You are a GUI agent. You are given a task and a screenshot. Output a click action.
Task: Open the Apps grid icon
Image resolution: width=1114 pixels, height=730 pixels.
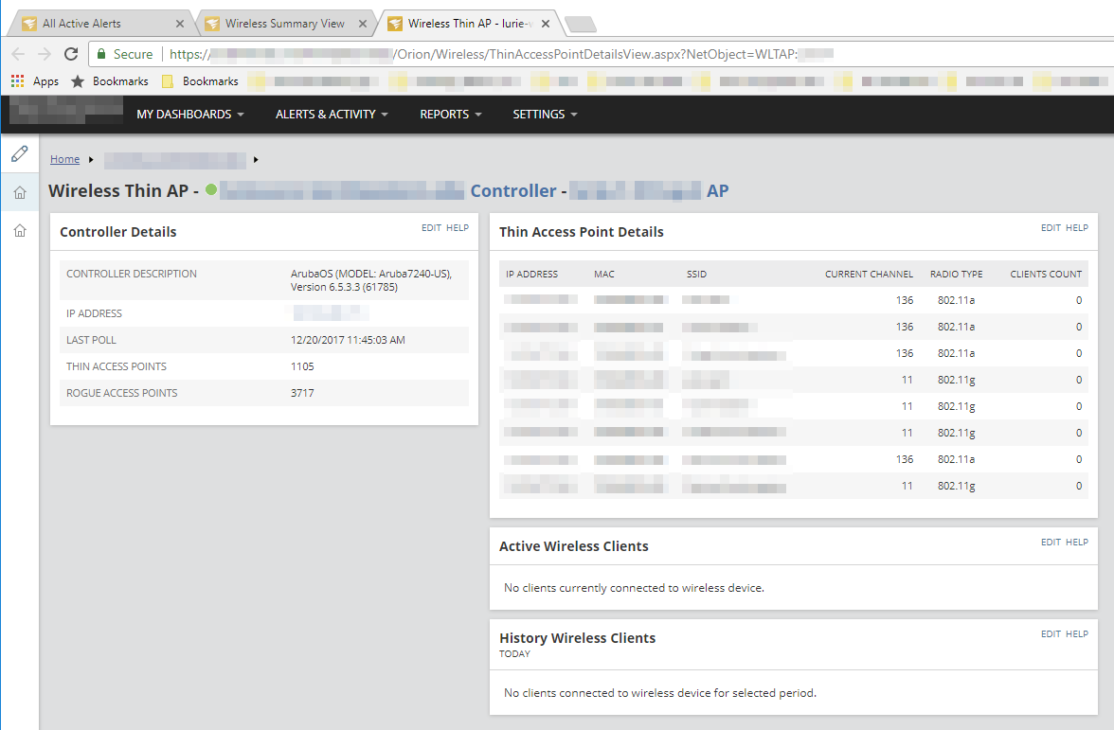coord(18,81)
